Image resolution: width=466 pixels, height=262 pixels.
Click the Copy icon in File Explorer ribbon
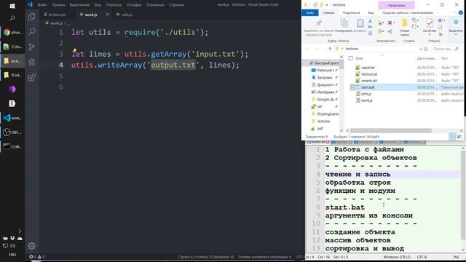(x=344, y=23)
